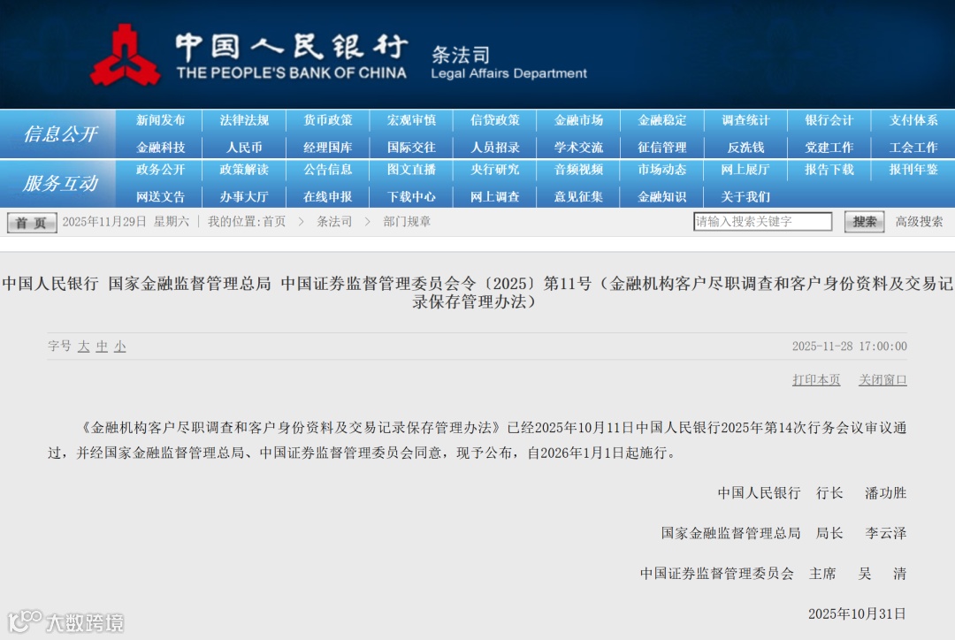Open the 下载中心 download center
This screenshot has height=640, width=955.
click(410, 195)
